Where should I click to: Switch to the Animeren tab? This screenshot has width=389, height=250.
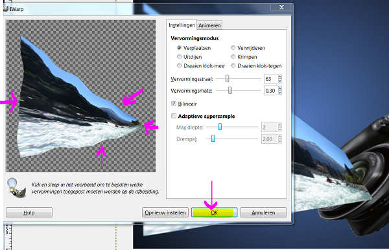209,25
